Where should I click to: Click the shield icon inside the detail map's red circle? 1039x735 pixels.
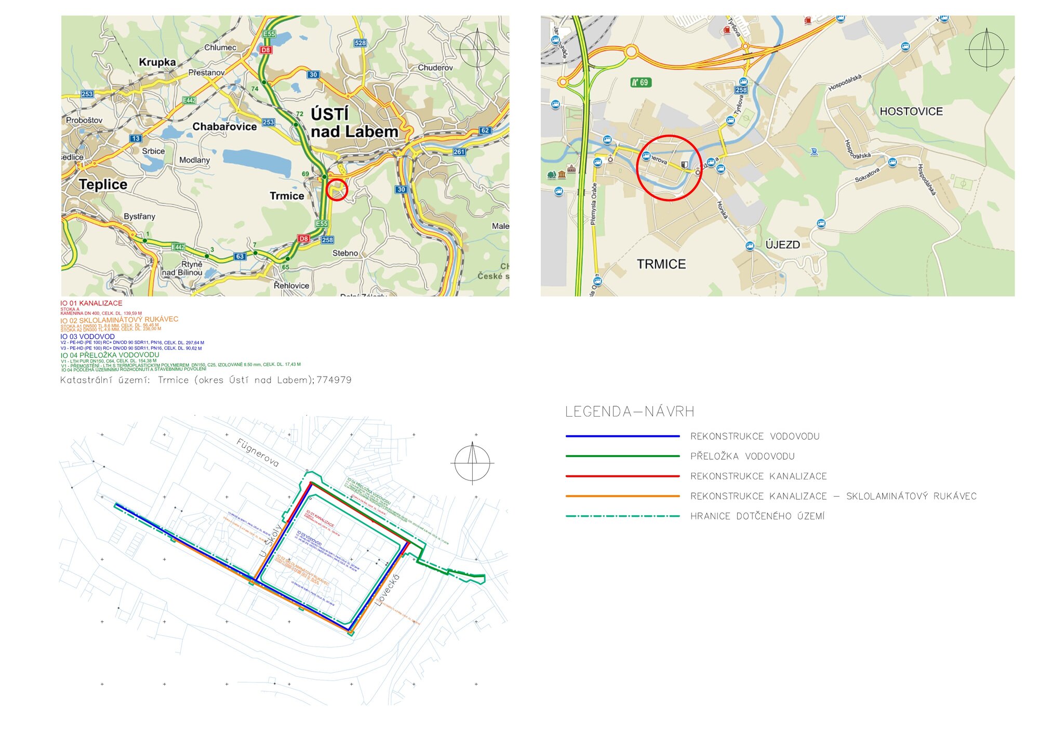pyautogui.click(x=685, y=165)
